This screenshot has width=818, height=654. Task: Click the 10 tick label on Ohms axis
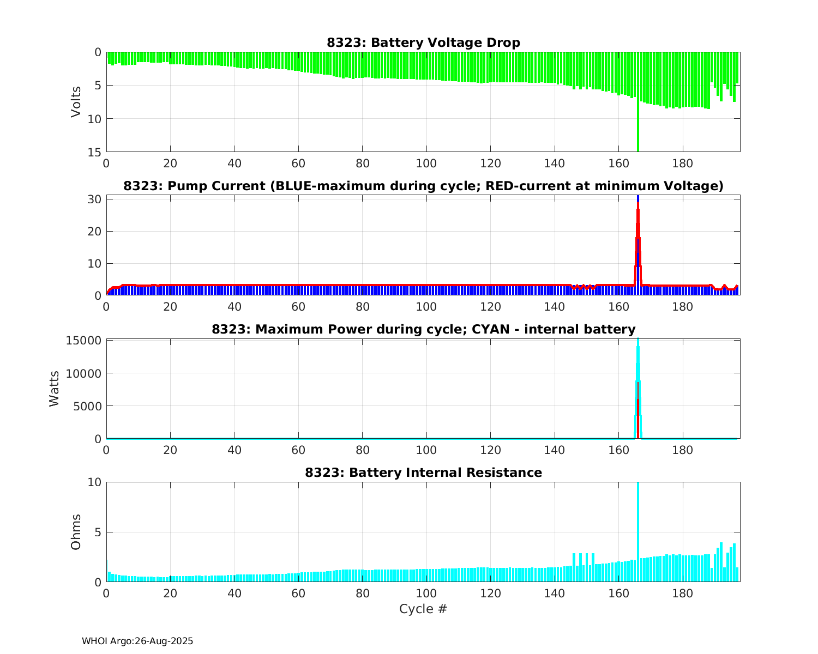click(94, 482)
